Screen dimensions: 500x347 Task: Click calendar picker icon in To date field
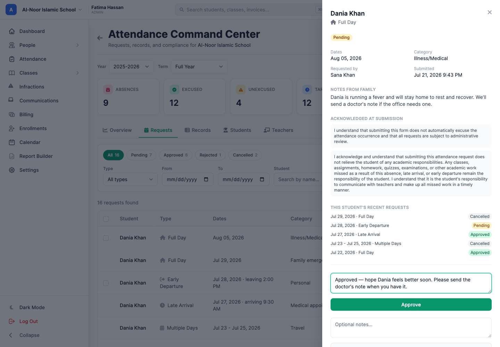pos(262,179)
